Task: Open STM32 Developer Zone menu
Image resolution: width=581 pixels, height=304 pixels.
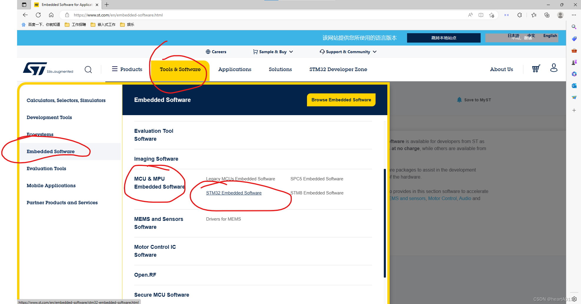Action: click(x=338, y=69)
